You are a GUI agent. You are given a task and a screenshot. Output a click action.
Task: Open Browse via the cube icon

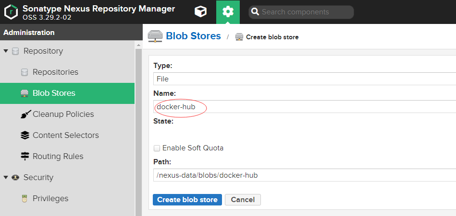[200, 12]
